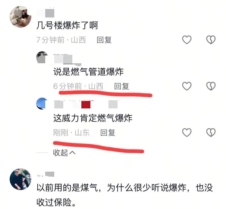The width and height of the screenshot is (226, 209).
Task: Collapse replies with 收起
Action: pos(64,153)
